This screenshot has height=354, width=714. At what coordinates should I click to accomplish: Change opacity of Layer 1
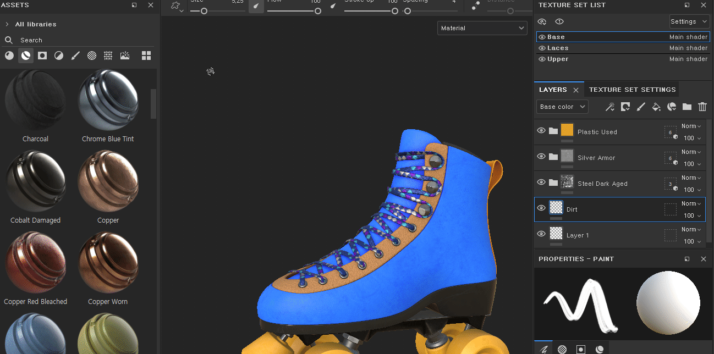click(x=691, y=241)
